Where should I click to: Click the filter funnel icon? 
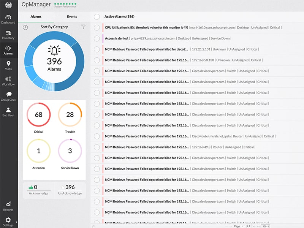84,27
